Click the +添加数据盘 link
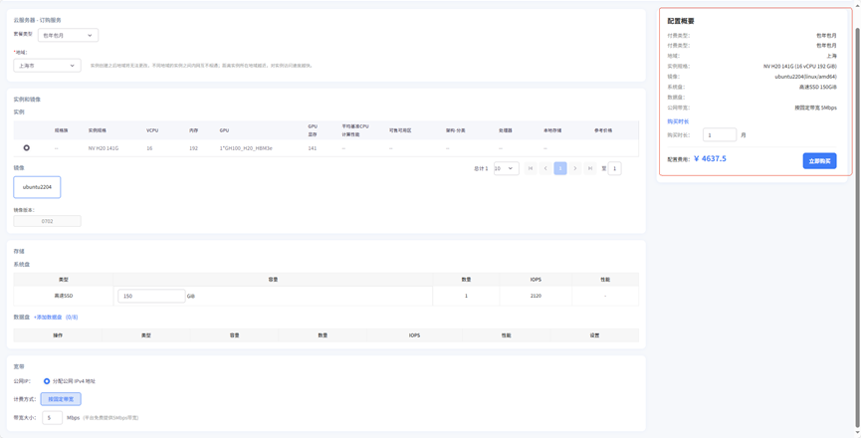This screenshot has width=861, height=438. [x=48, y=318]
